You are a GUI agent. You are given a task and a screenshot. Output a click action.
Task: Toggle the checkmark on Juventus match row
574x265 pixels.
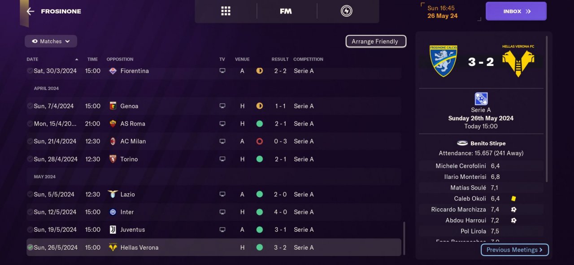[30, 230]
